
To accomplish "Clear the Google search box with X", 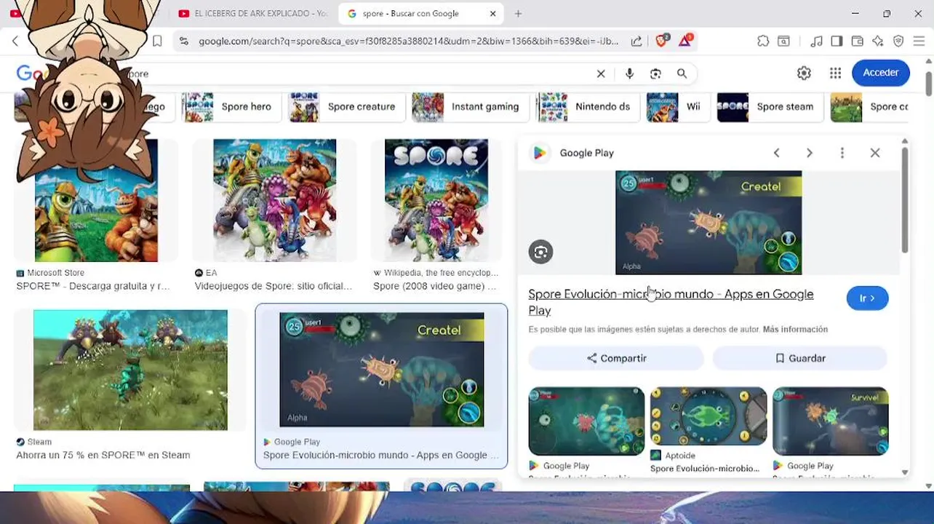I will click(601, 74).
